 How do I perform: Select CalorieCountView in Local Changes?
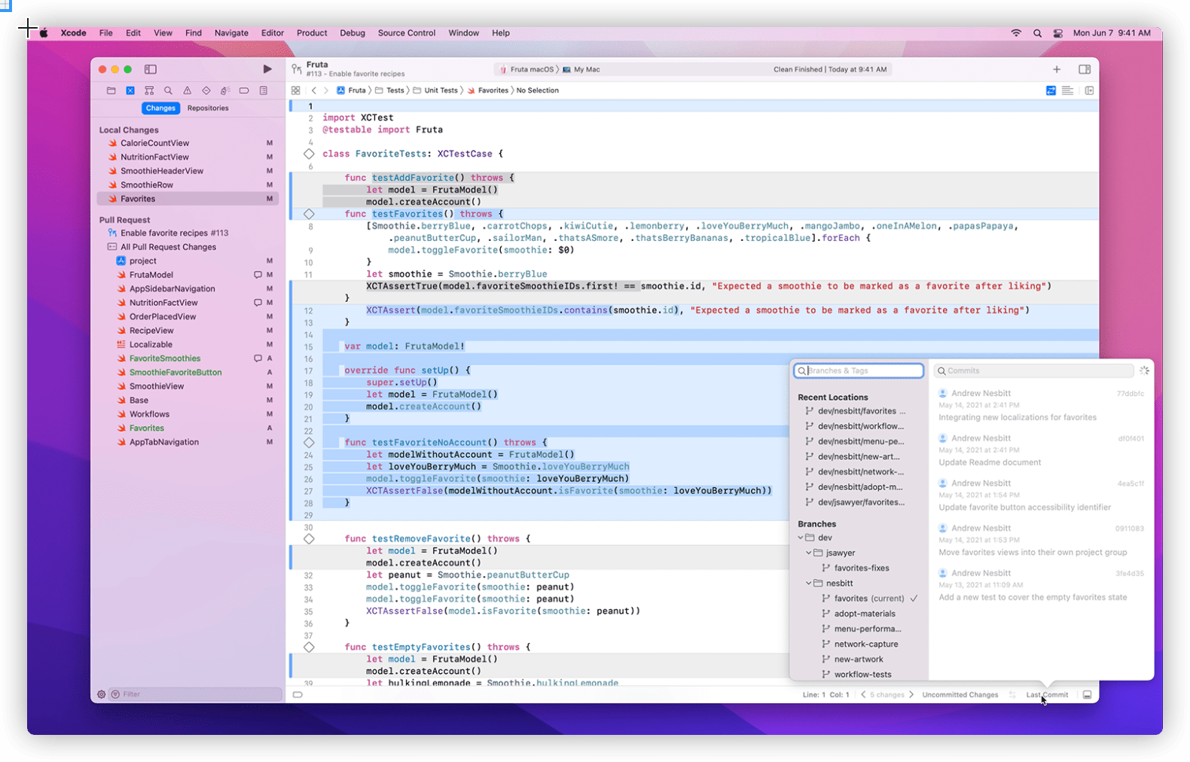154,143
